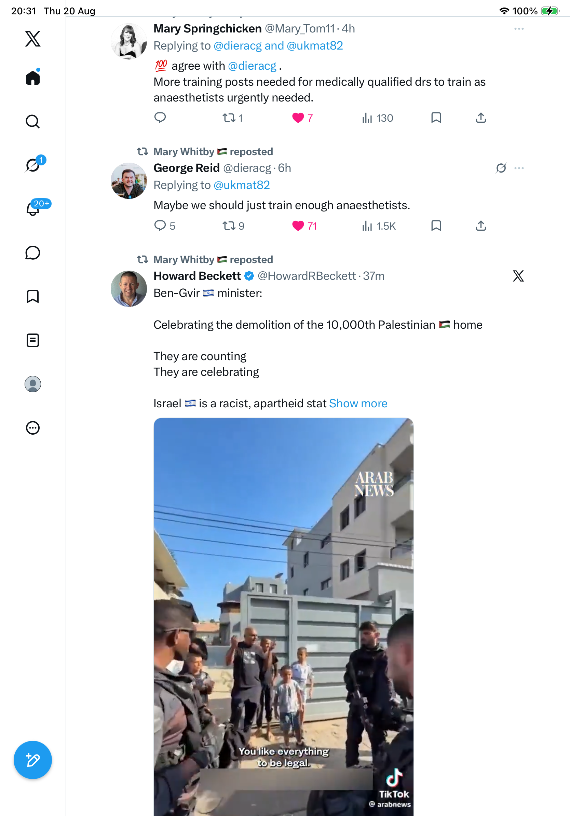This screenshot has width=570, height=816.
Task: Unlike George Reid's post with 71 likes
Action: (x=298, y=226)
